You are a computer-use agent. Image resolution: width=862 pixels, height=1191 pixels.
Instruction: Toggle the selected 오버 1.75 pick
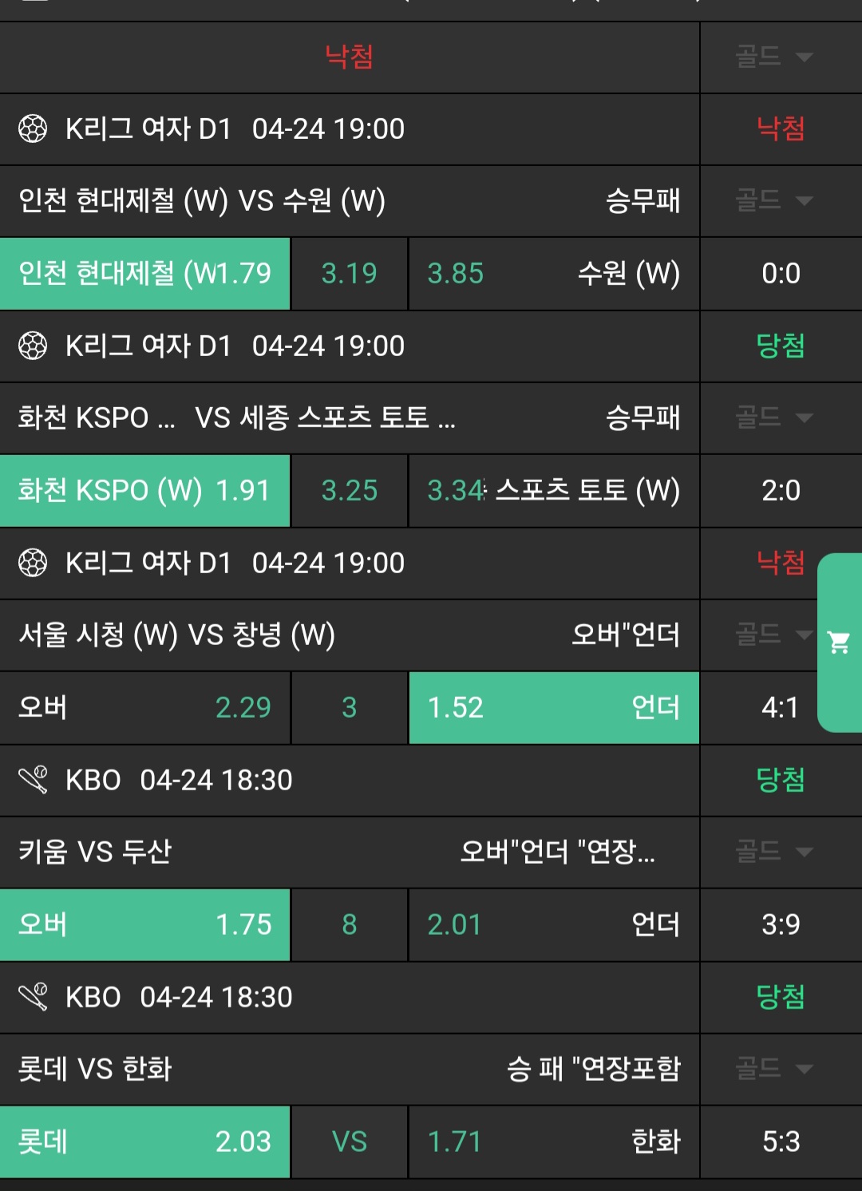[144, 924]
